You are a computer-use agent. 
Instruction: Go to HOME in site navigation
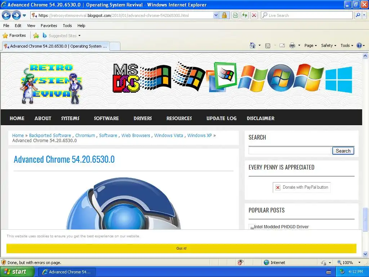[17, 118]
